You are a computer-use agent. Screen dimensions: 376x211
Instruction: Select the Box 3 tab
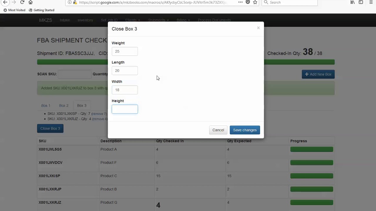click(x=82, y=105)
